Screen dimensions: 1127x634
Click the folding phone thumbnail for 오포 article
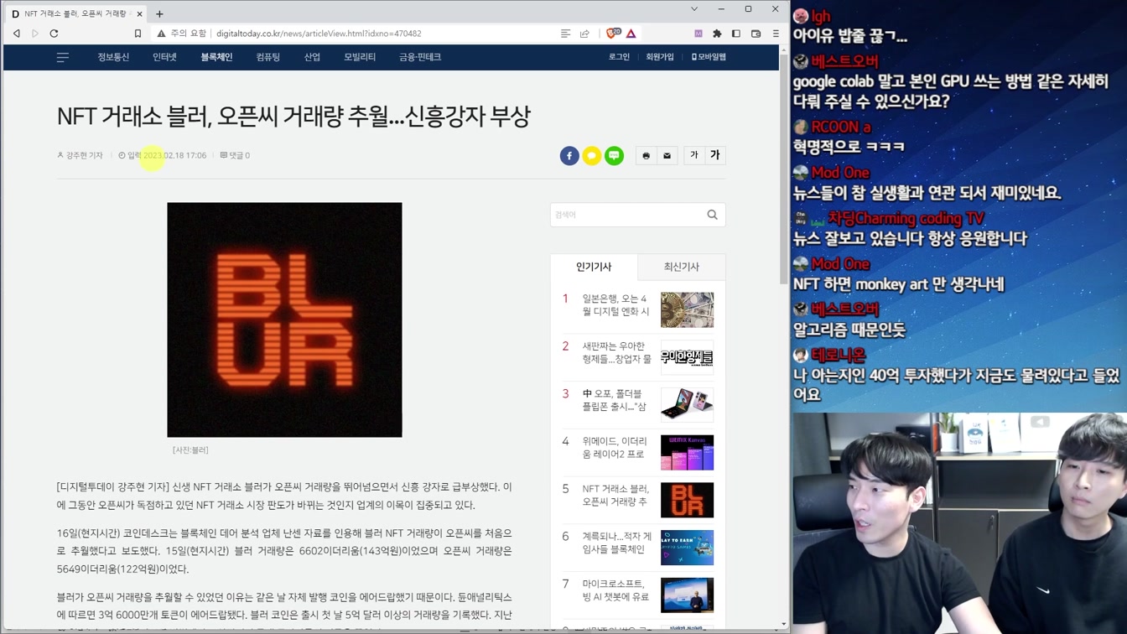pos(687,405)
